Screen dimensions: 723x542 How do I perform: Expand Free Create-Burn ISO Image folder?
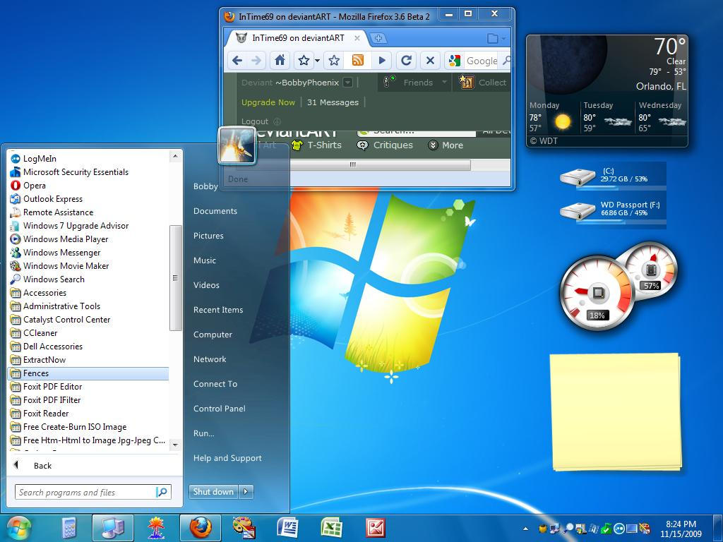(x=68, y=427)
